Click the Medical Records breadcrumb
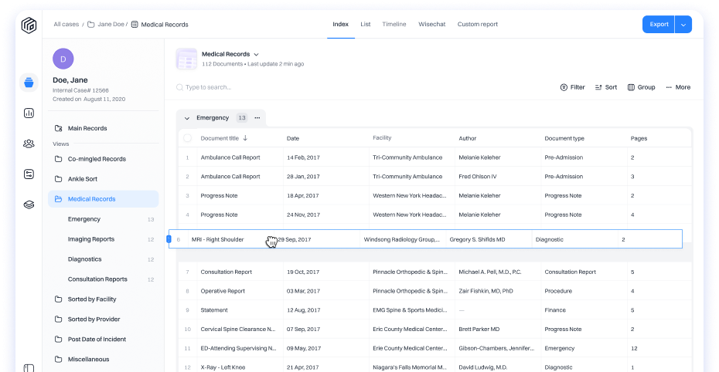This screenshot has height=372, width=719. click(x=159, y=24)
